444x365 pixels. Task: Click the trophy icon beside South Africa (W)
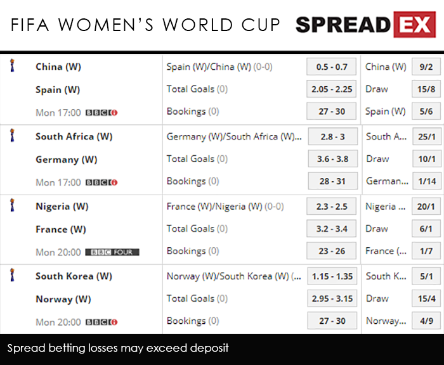pos(12,135)
